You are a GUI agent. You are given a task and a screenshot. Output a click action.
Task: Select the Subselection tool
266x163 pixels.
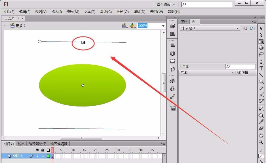pyautogui.click(x=261, y=35)
